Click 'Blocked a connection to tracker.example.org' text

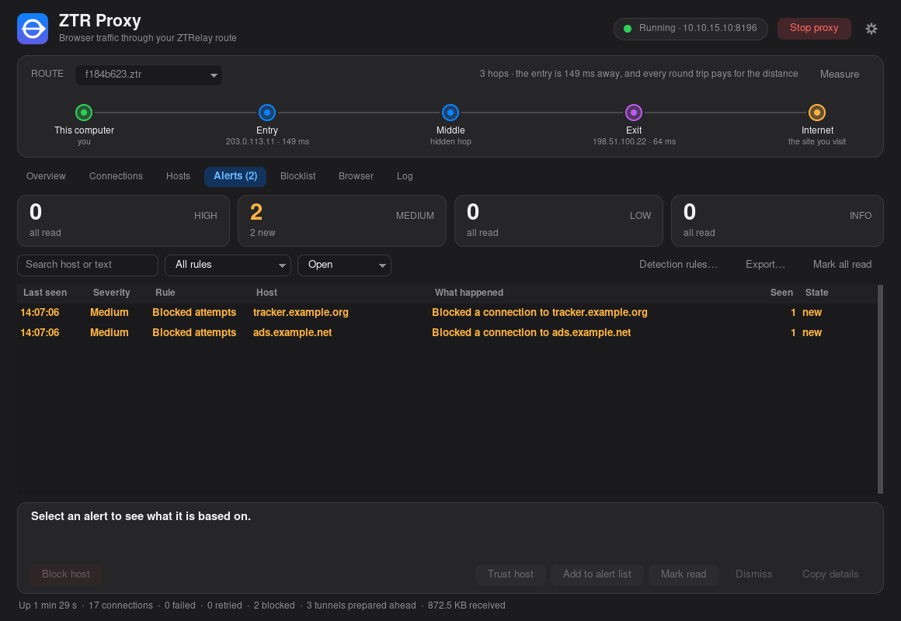point(540,313)
